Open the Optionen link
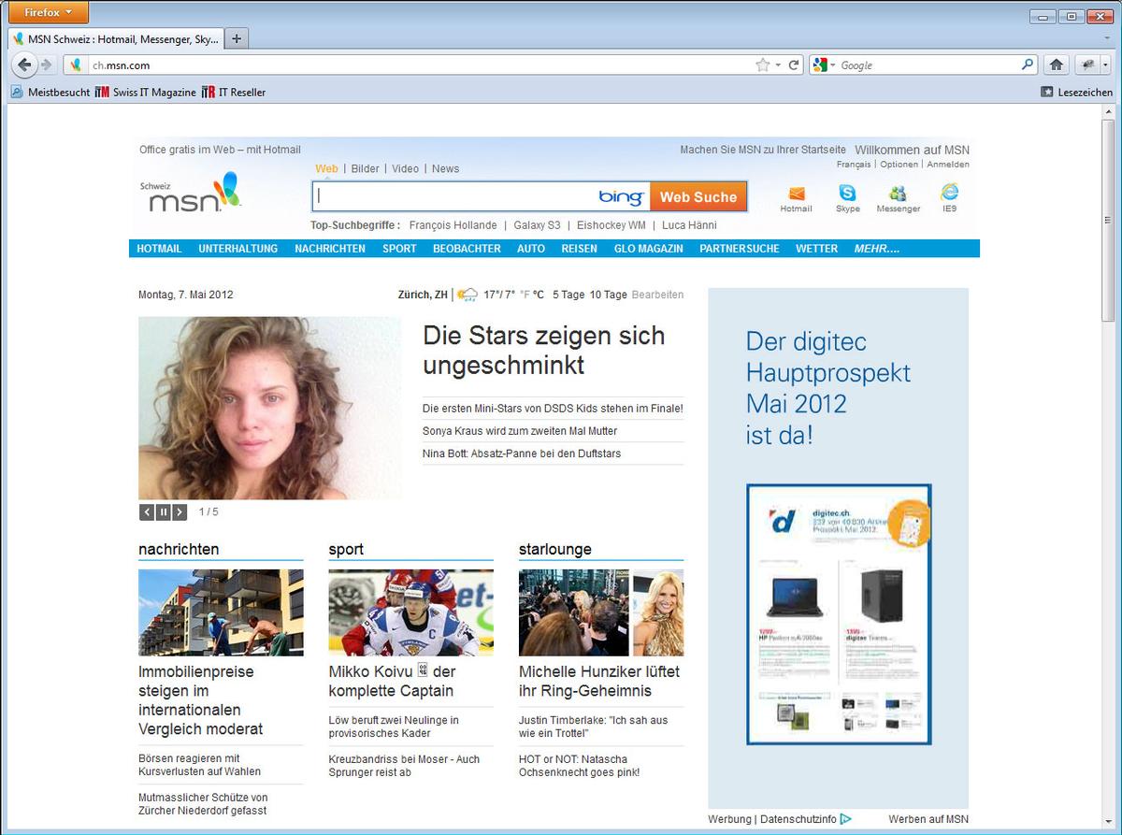This screenshot has width=1122, height=835. pyautogui.click(x=899, y=165)
